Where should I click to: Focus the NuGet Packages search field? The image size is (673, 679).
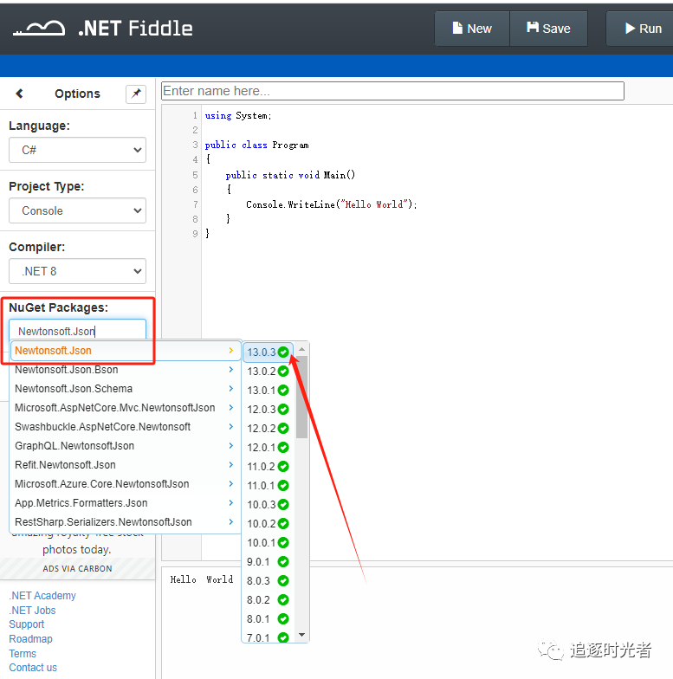point(78,331)
